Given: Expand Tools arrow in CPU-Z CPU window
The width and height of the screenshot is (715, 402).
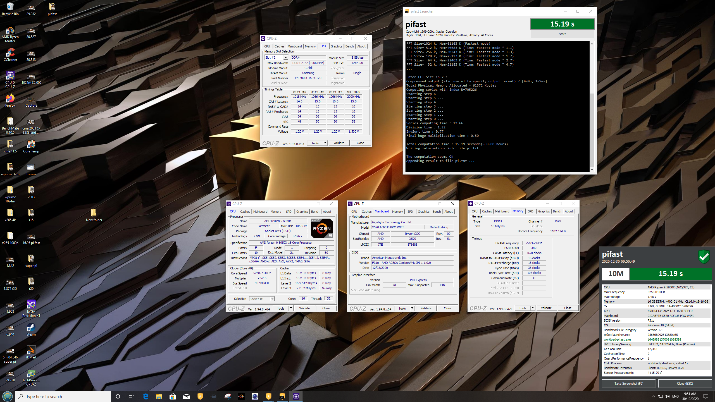Looking at the screenshot, I should coord(291,308).
